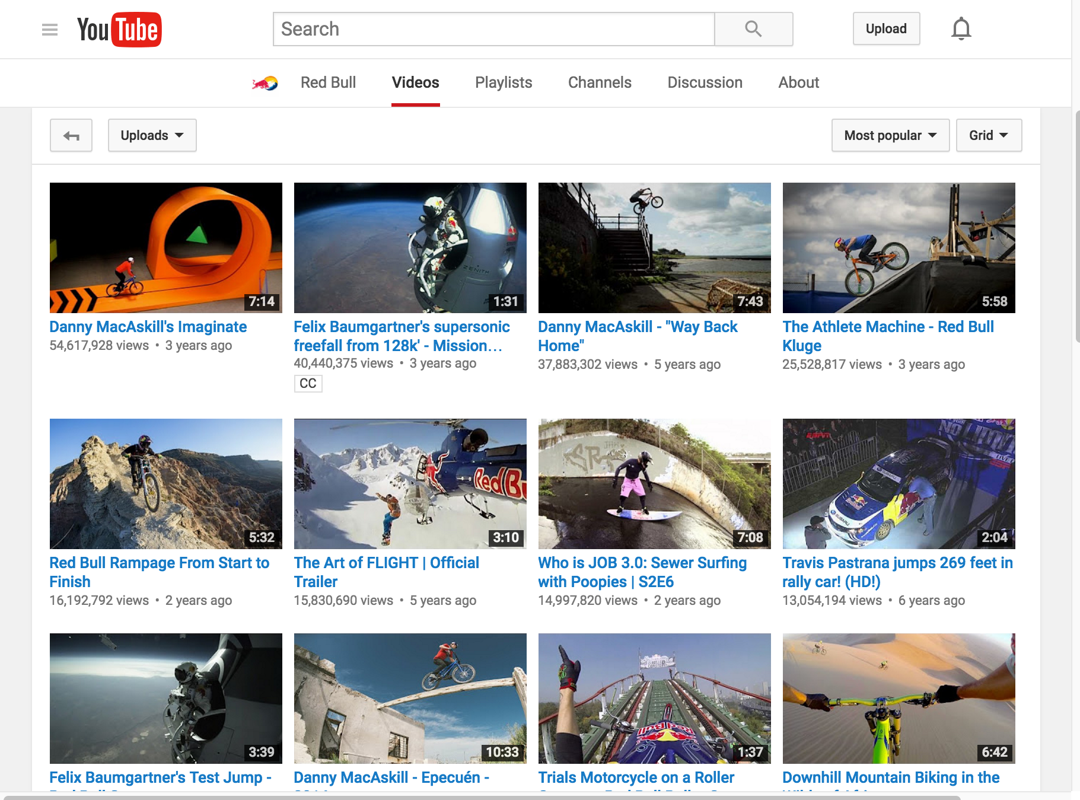Open Felix Baumgartner's Test Jump thumbnail
This screenshot has width=1080, height=800.
(x=166, y=699)
